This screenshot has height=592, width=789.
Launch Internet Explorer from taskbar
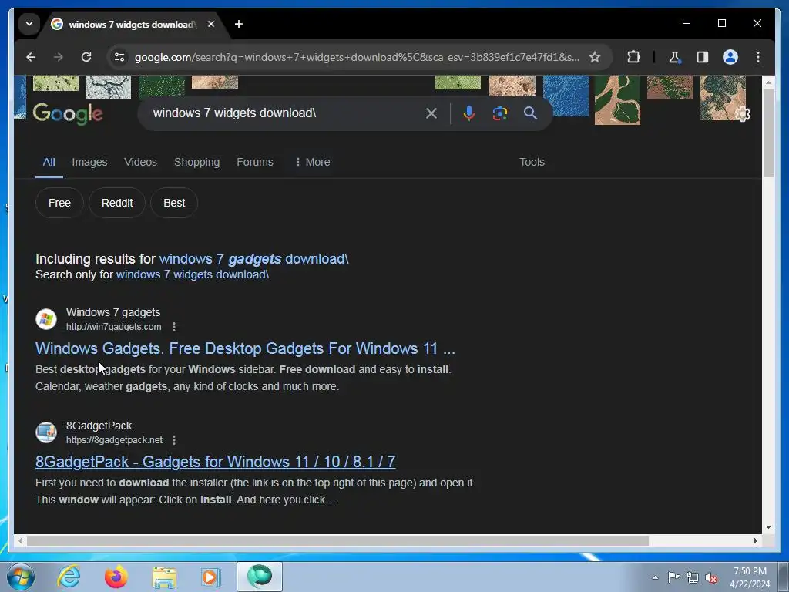pos(69,577)
